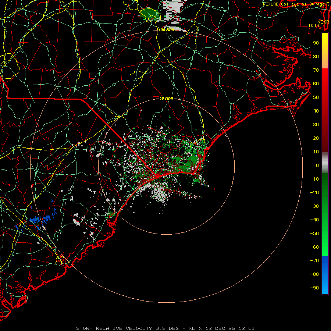The width and height of the screenshot is (331, 331).
Task: Click the -20 value on the velocity scale
Action: tap(314, 192)
